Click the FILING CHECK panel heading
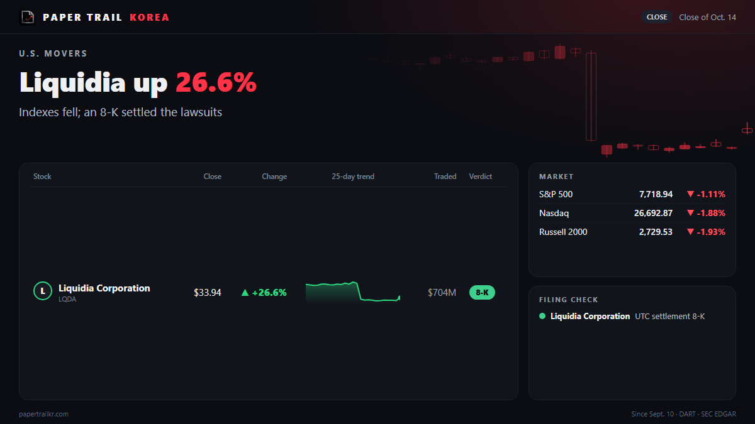The width and height of the screenshot is (755, 424). [x=569, y=300]
